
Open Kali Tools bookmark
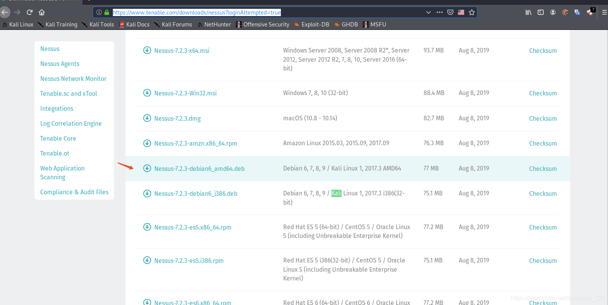pos(98,25)
